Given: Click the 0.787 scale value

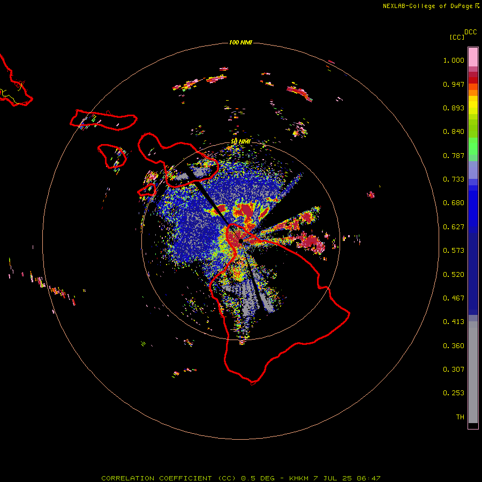Looking at the screenshot, I should (x=454, y=155).
